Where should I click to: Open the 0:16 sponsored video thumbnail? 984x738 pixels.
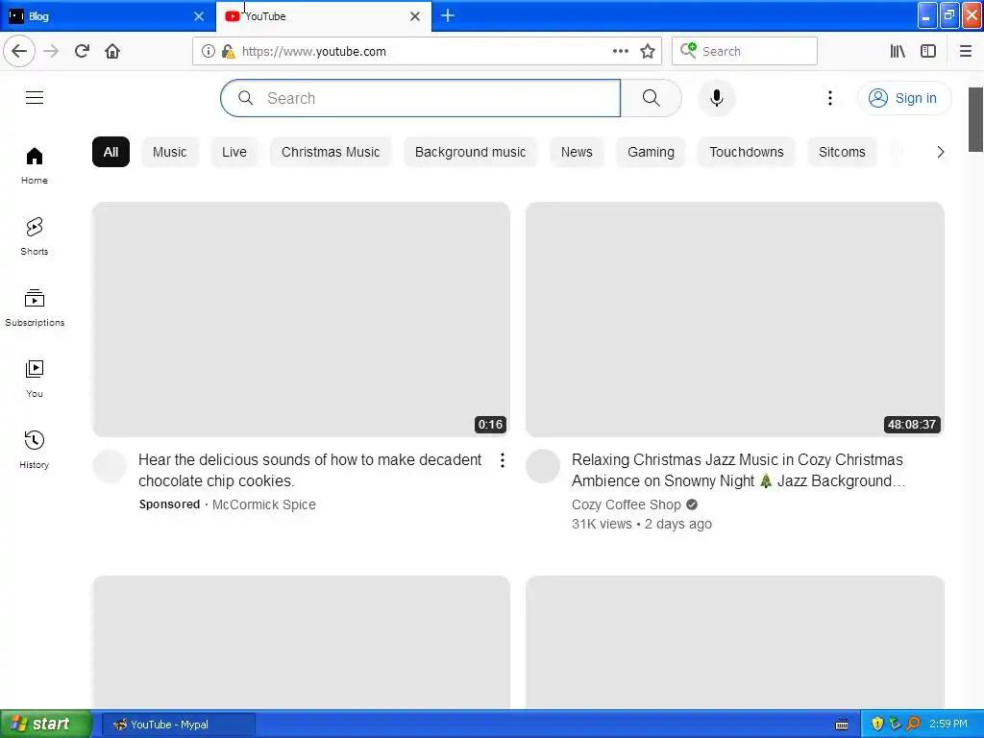pyautogui.click(x=301, y=319)
